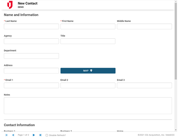Click inside the Notes text area
Viewport: 179px width, 139px height.
pos(88,106)
